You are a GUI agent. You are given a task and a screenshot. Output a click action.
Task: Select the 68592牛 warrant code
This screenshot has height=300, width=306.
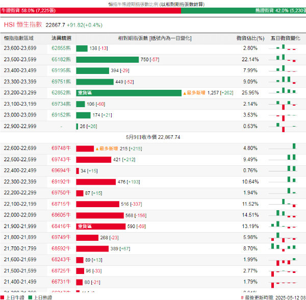[x=61, y=248]
